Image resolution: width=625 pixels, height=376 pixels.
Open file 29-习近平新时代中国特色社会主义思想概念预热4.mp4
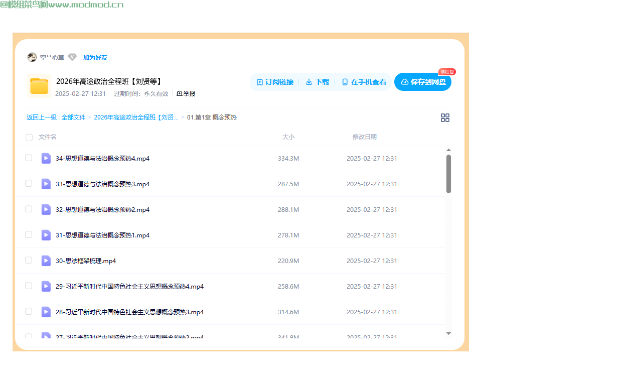pos(130,287)
